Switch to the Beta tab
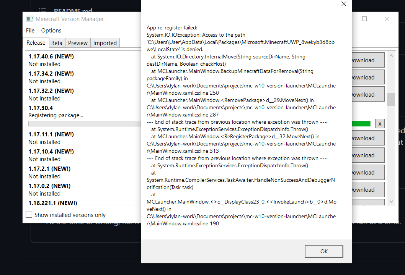 pos(57,43)
